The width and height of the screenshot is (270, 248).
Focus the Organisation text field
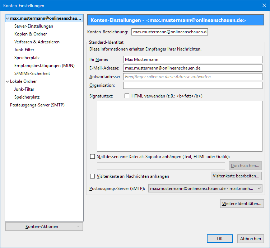point(192,85)
